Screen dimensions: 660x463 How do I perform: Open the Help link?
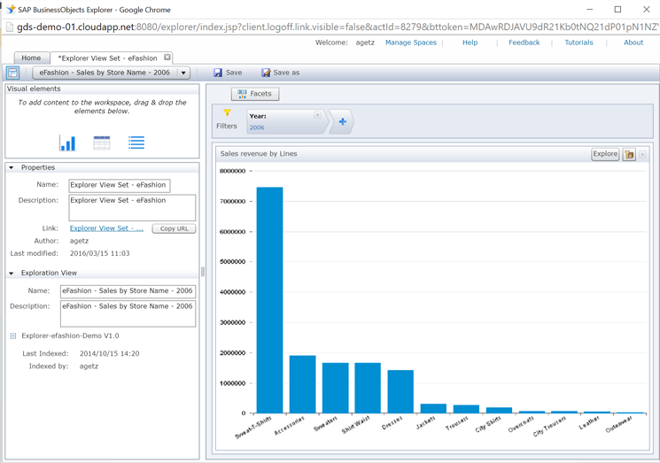coord(470,42)
